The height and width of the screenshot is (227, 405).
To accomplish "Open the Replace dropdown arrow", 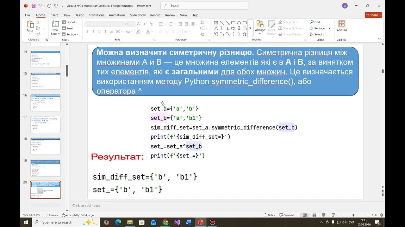I will (x=329, y=28).
